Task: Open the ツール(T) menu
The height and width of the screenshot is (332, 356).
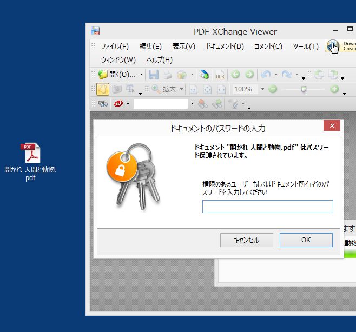Action: 306,47
